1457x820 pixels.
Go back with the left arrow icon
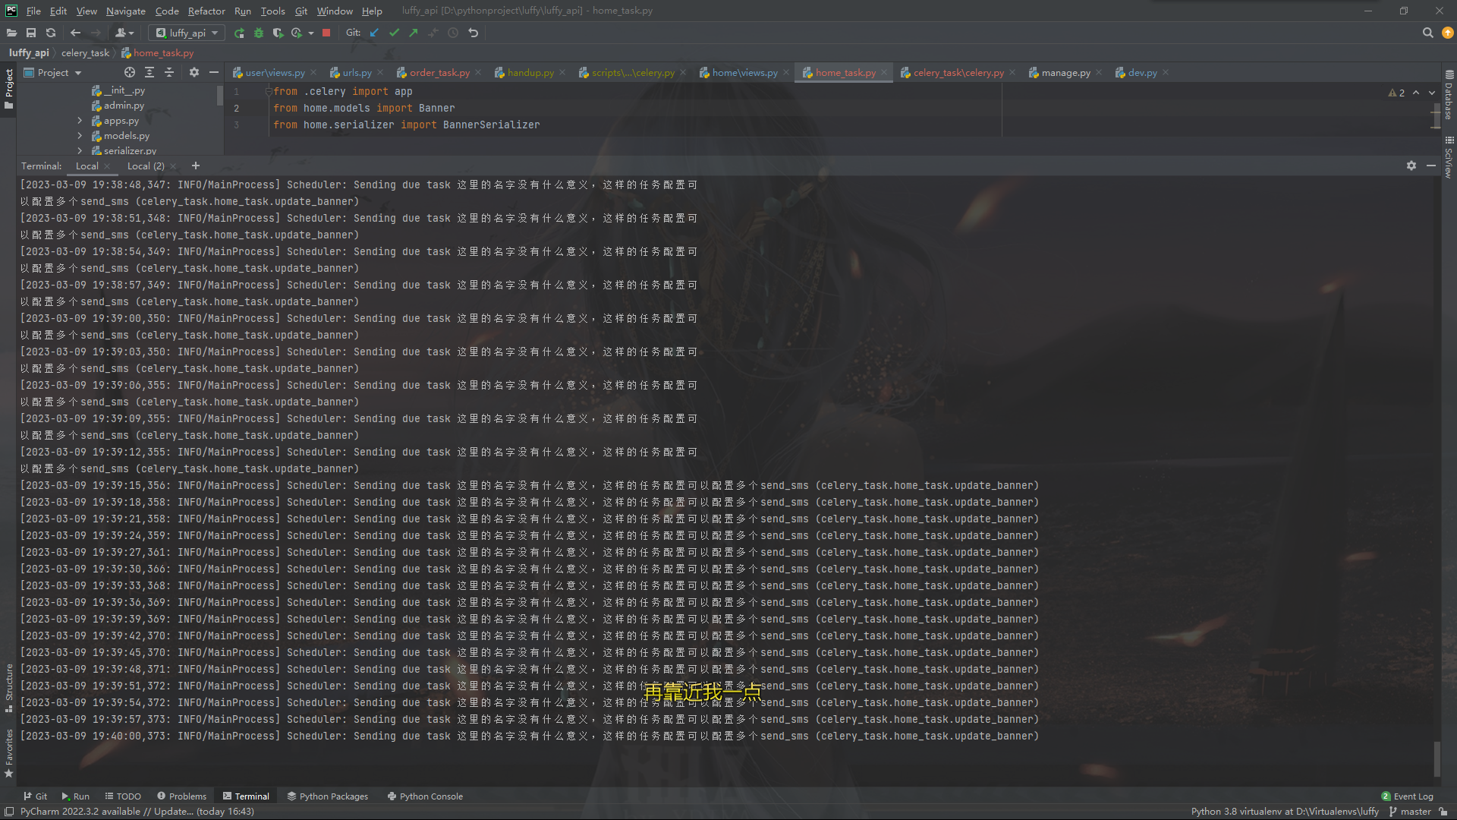75,33
